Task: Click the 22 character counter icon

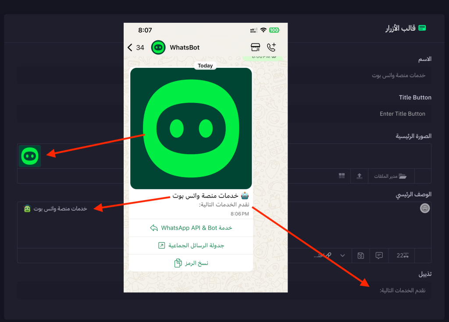Action: 402,255
